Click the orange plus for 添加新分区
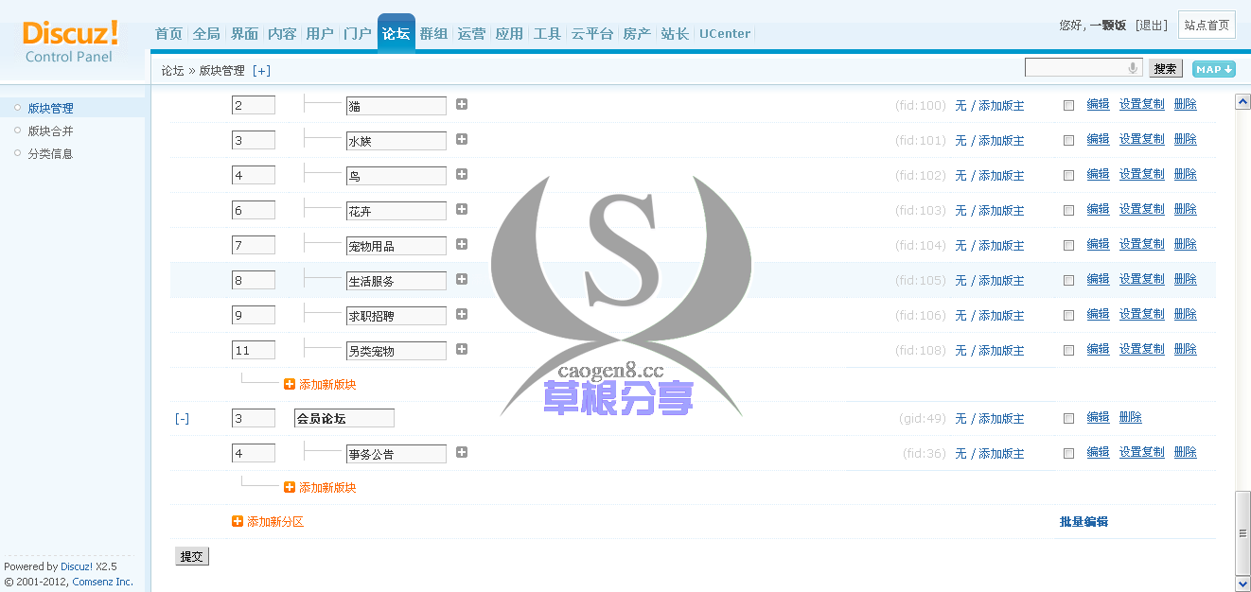 [237, 521]
